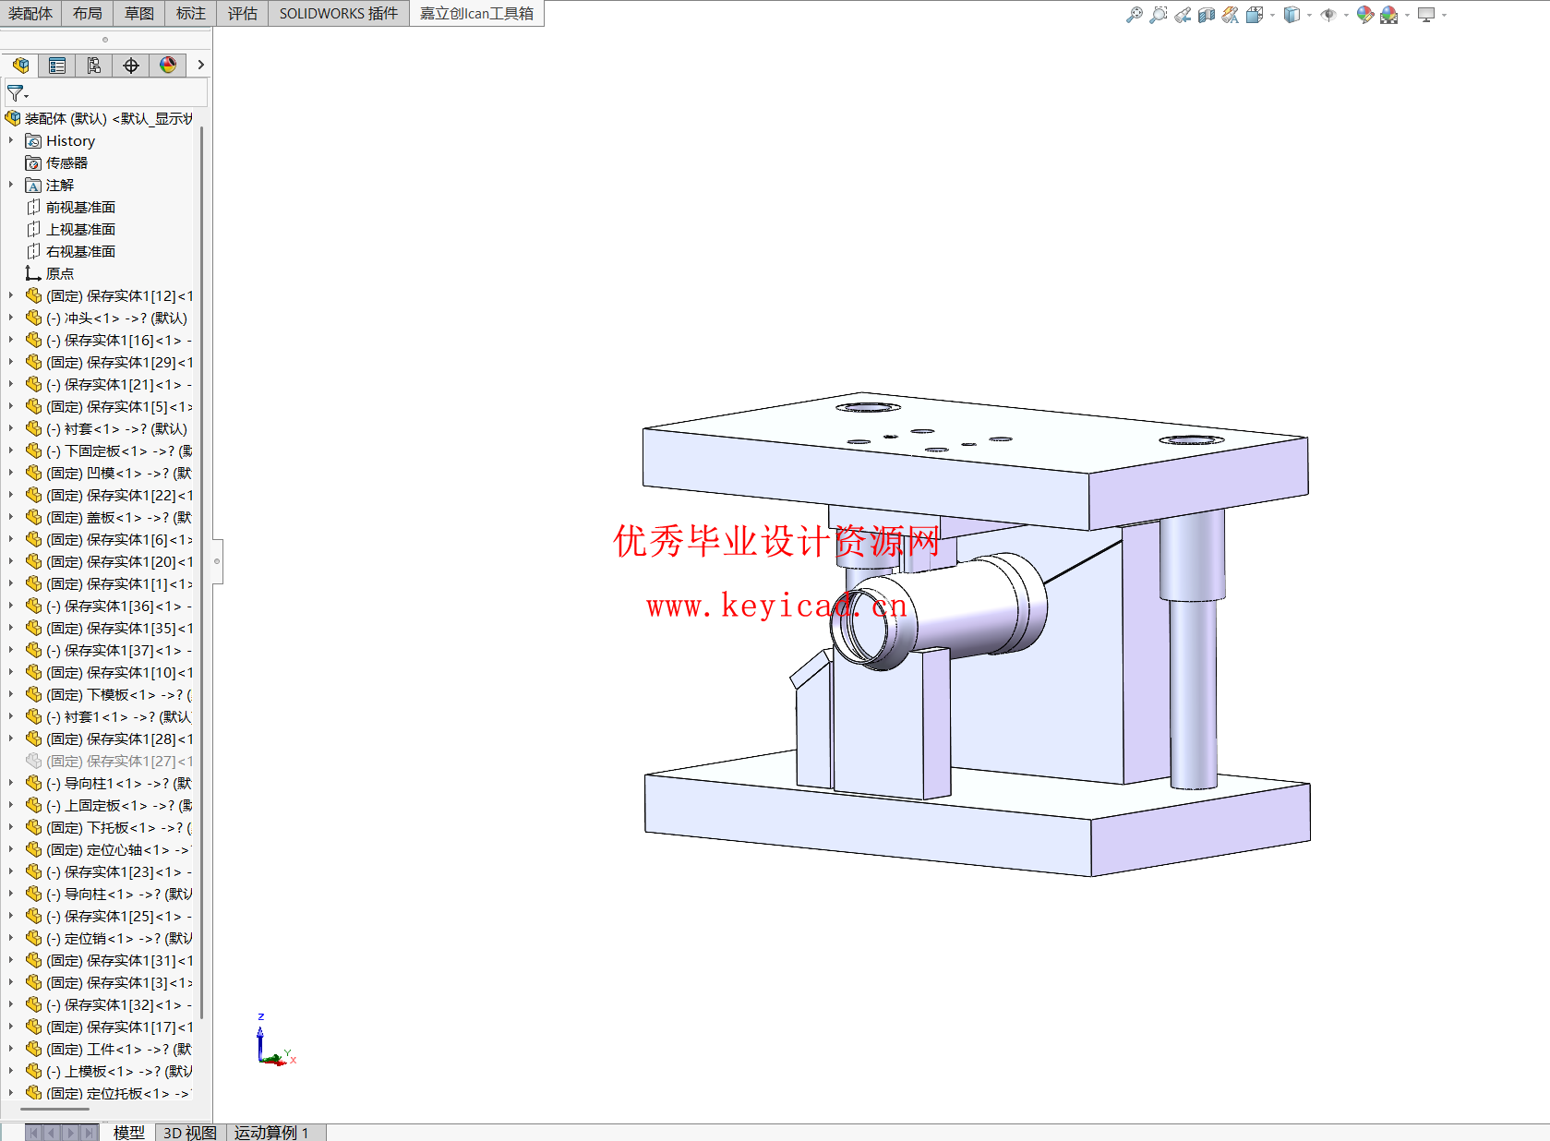Open View Settings dropdown arrow
Image resolution: width=1550 pixels, height=1141 pixels.
tap(1444, 15)
